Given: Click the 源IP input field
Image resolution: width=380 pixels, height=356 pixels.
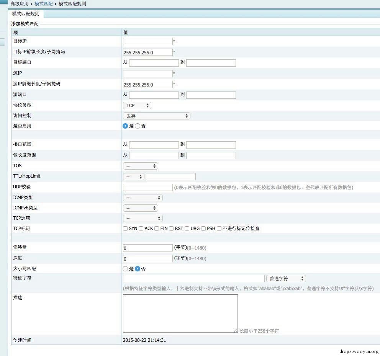Looking at the screenshot, I should (147, 73).
